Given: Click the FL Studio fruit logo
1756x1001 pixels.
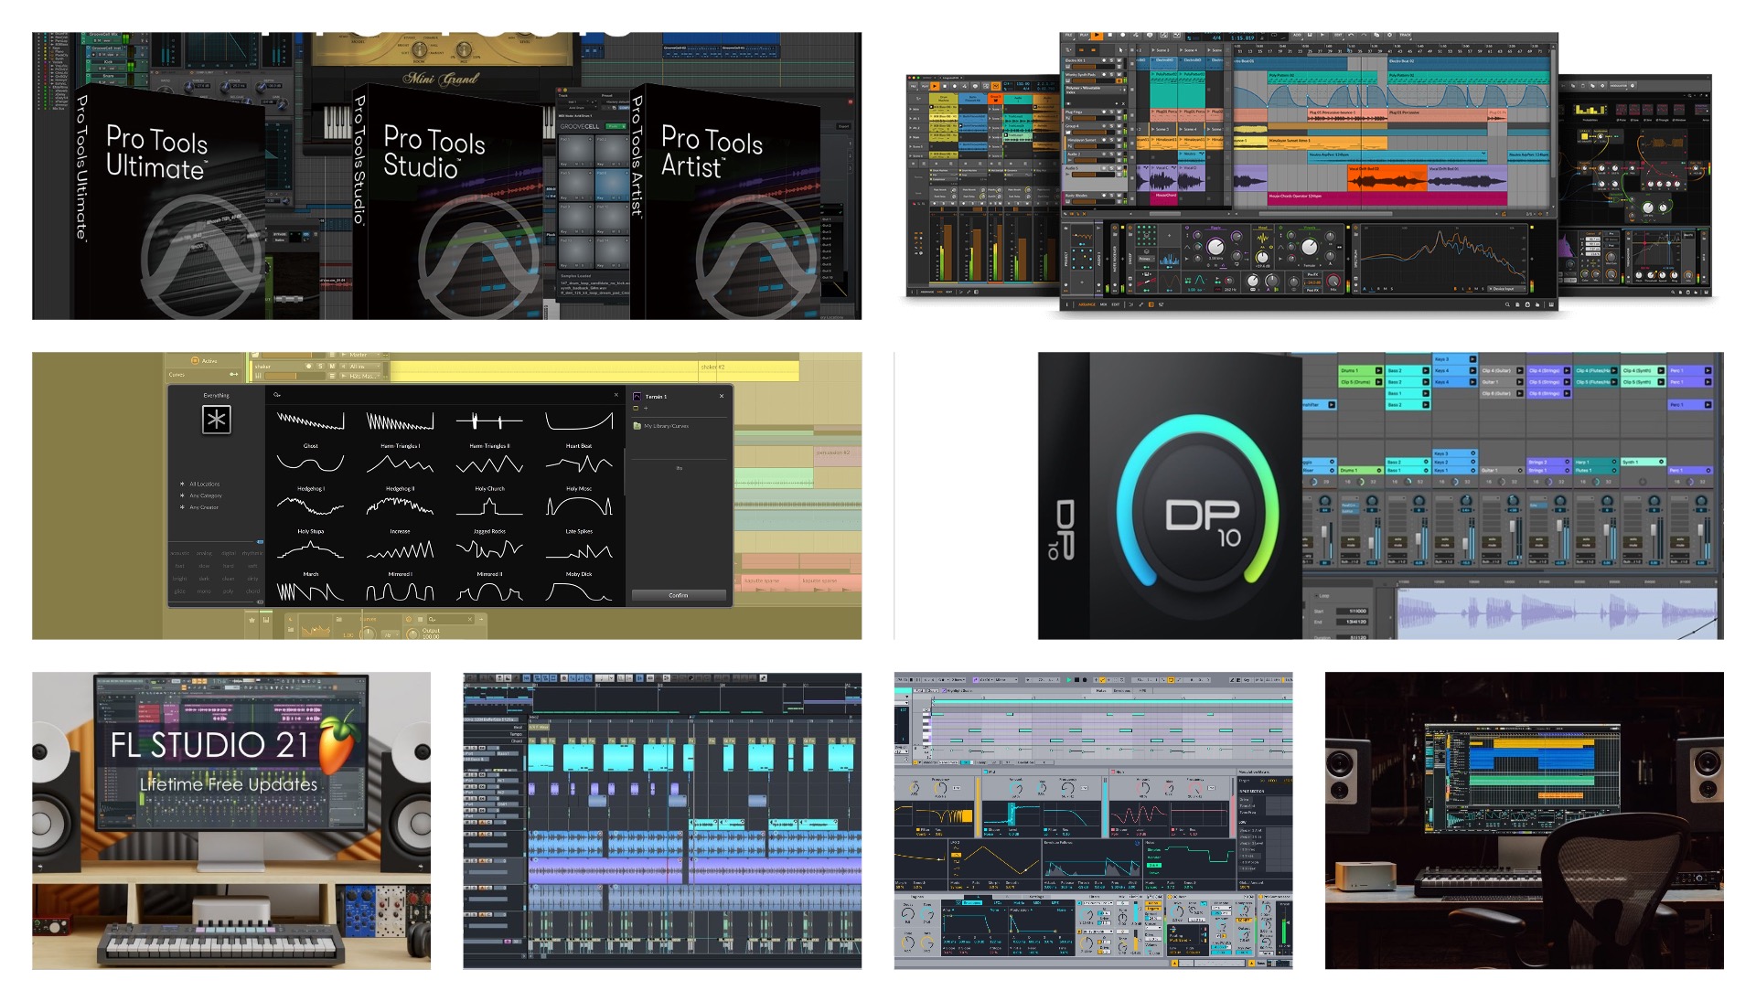Looking at the screenshot, I should click(337, 744).
